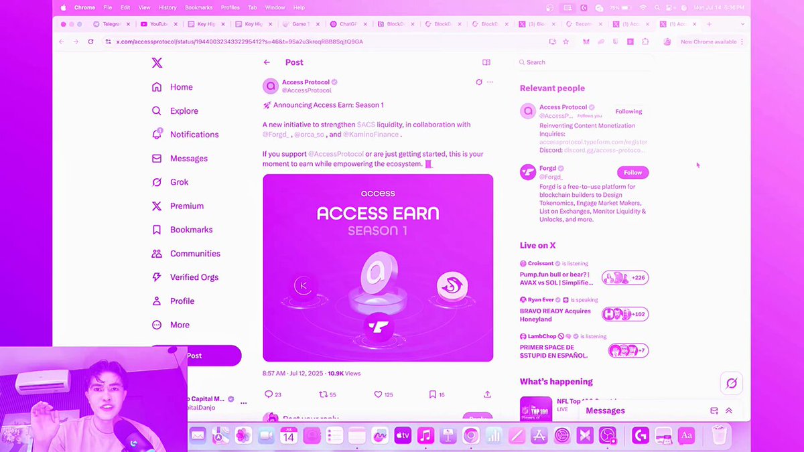Open the More item in the X sidebar
Viewport: 804px width, 452px height.
[x=170, y=325]
